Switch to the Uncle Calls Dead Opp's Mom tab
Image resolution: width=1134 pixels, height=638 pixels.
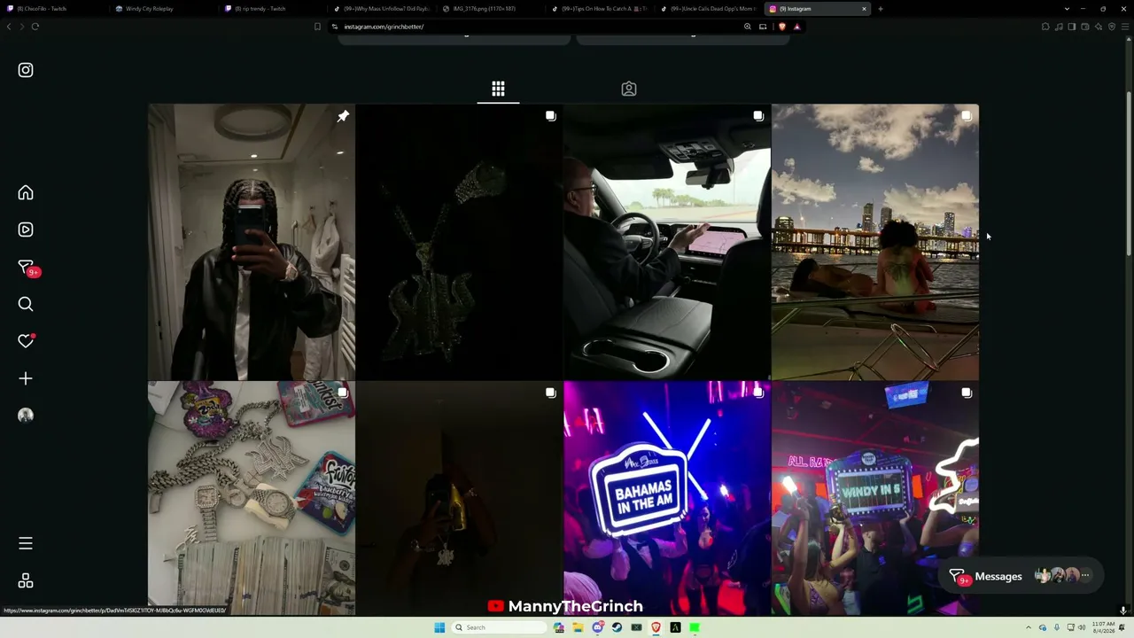708,9
